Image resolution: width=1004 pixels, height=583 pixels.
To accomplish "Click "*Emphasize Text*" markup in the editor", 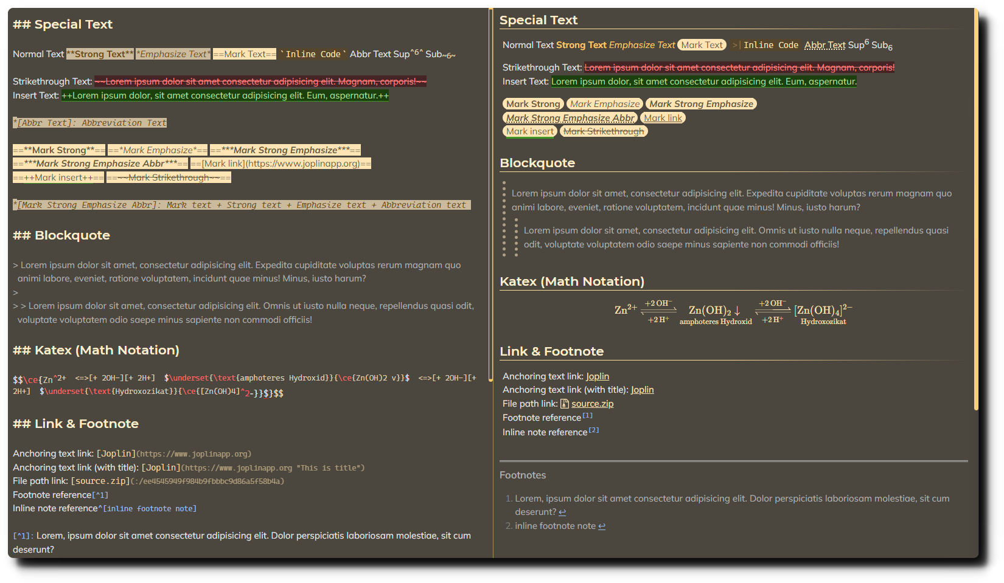I will (x=173, y=54).
